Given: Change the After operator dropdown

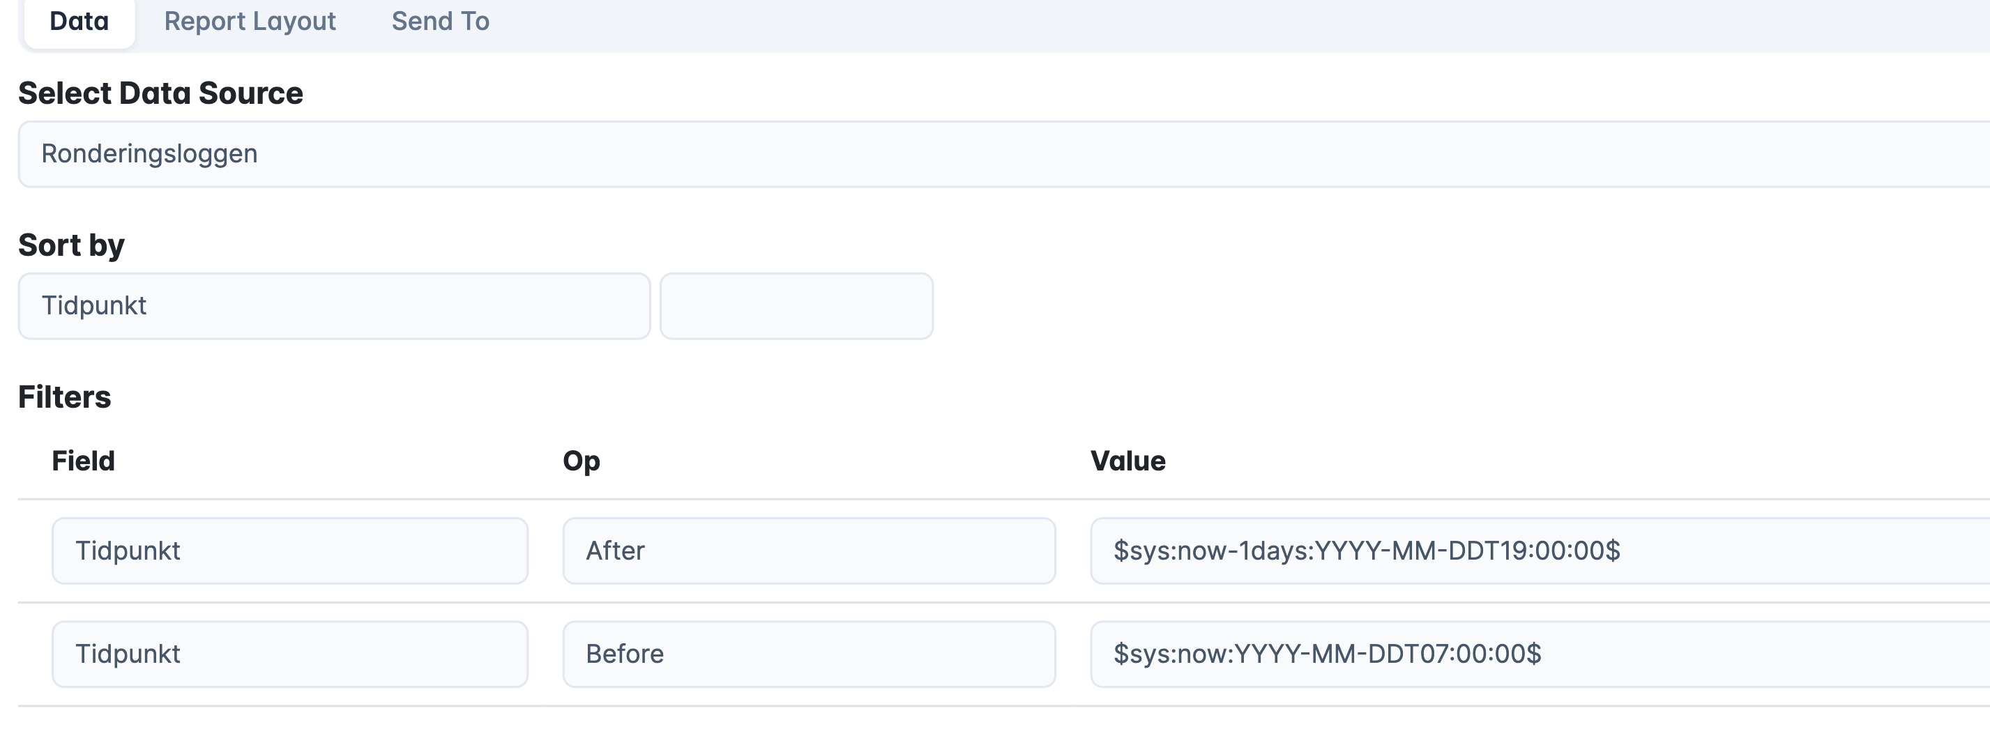Looking at the screenshot, I should click(x=808, y=551).
